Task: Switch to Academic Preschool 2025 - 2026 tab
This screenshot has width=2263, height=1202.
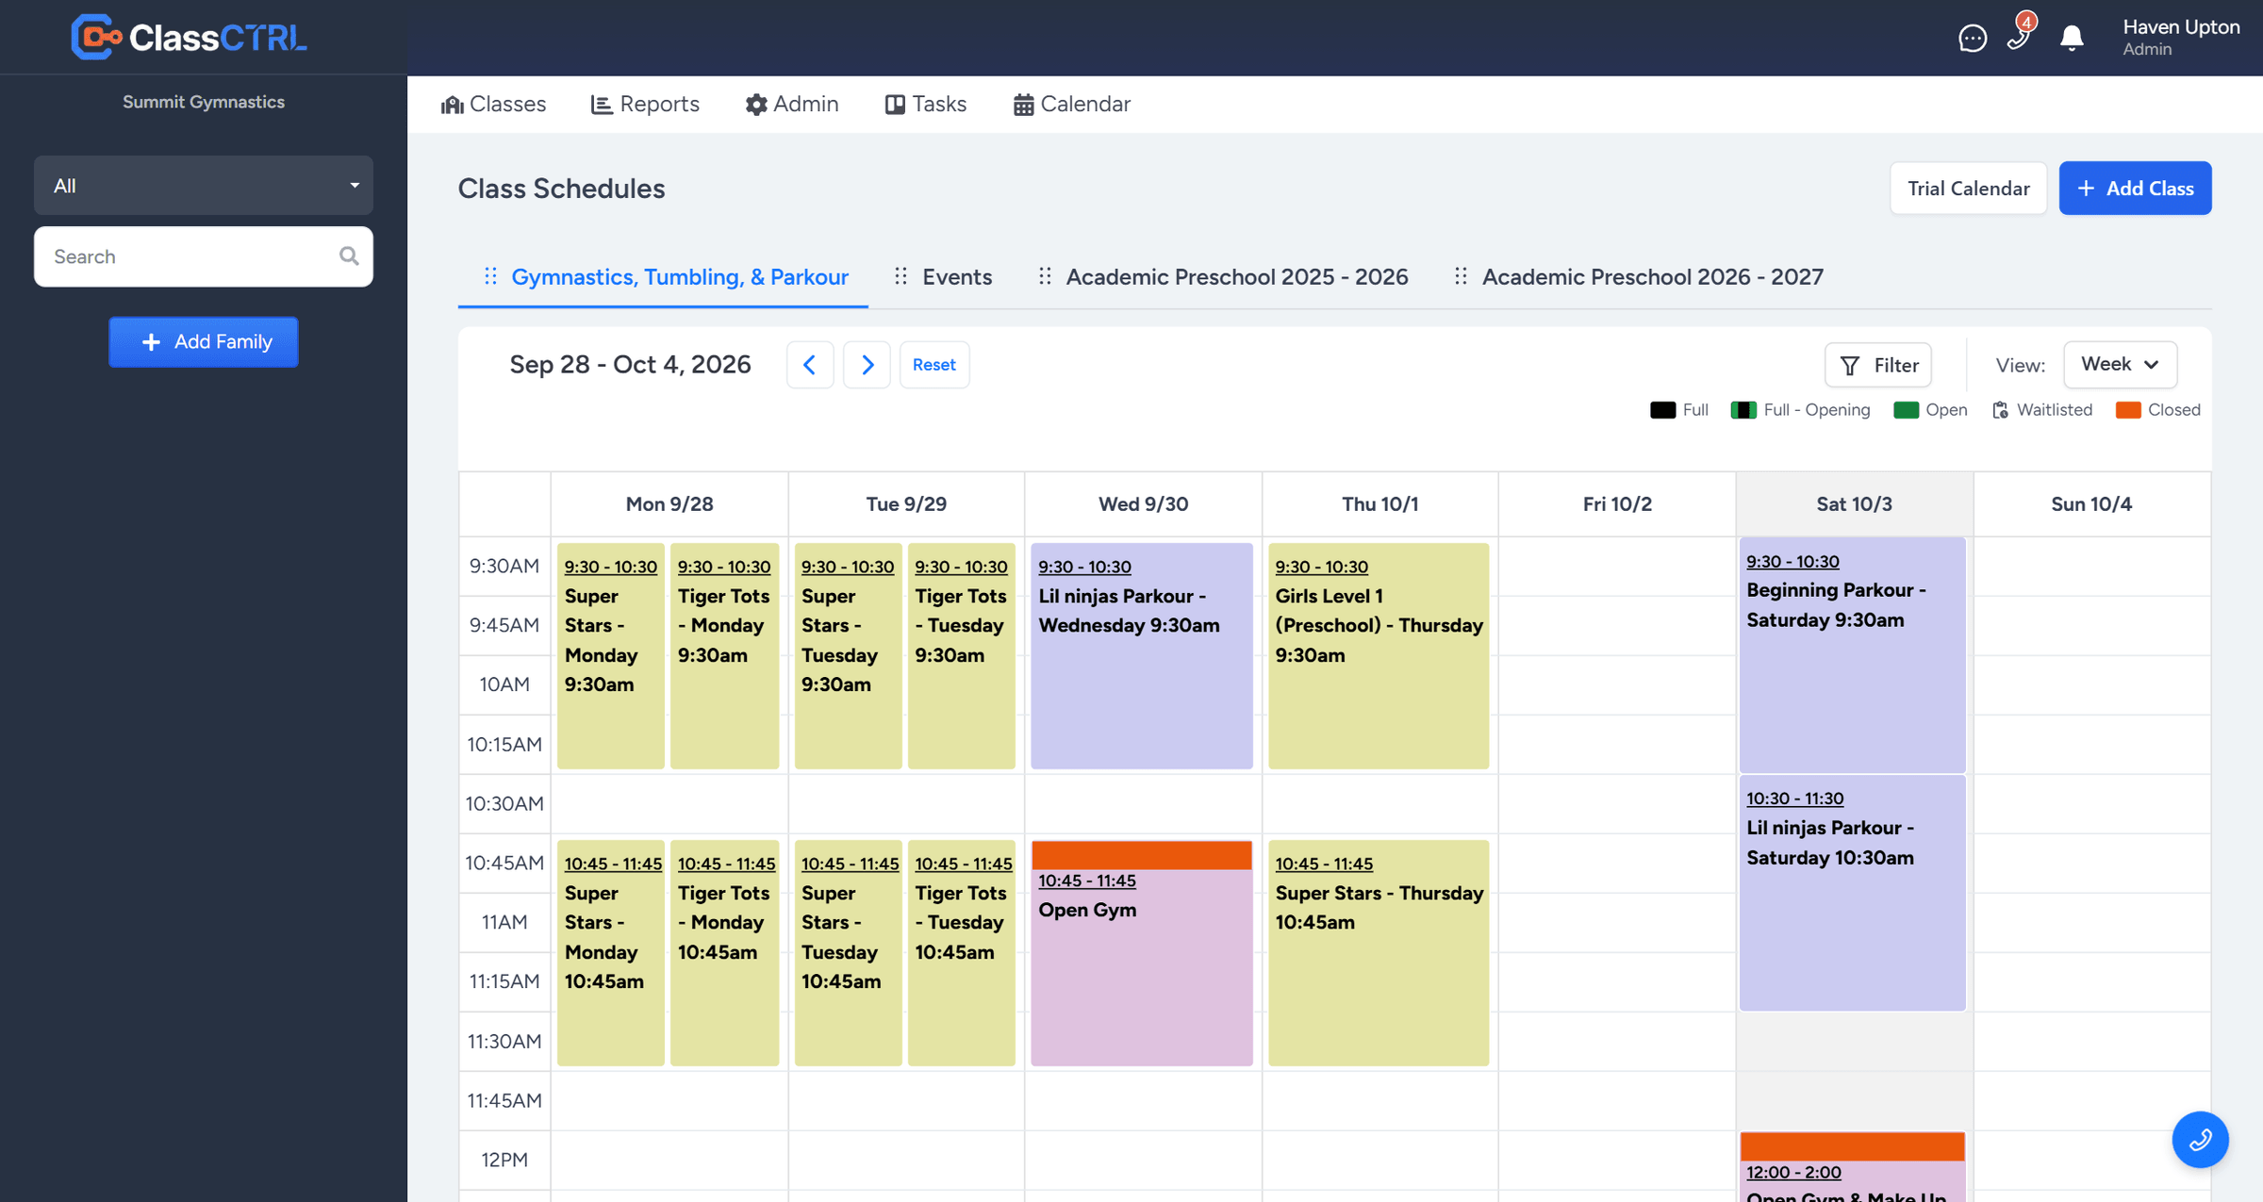Action: pos(1237,276)
